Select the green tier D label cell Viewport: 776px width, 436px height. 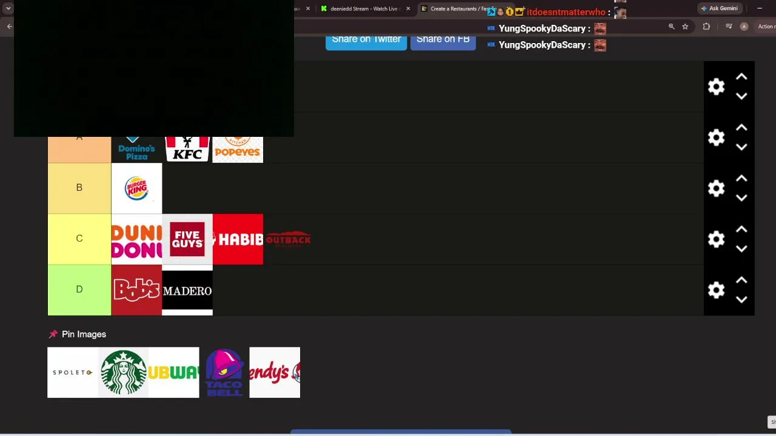click(x=79, y=290)
